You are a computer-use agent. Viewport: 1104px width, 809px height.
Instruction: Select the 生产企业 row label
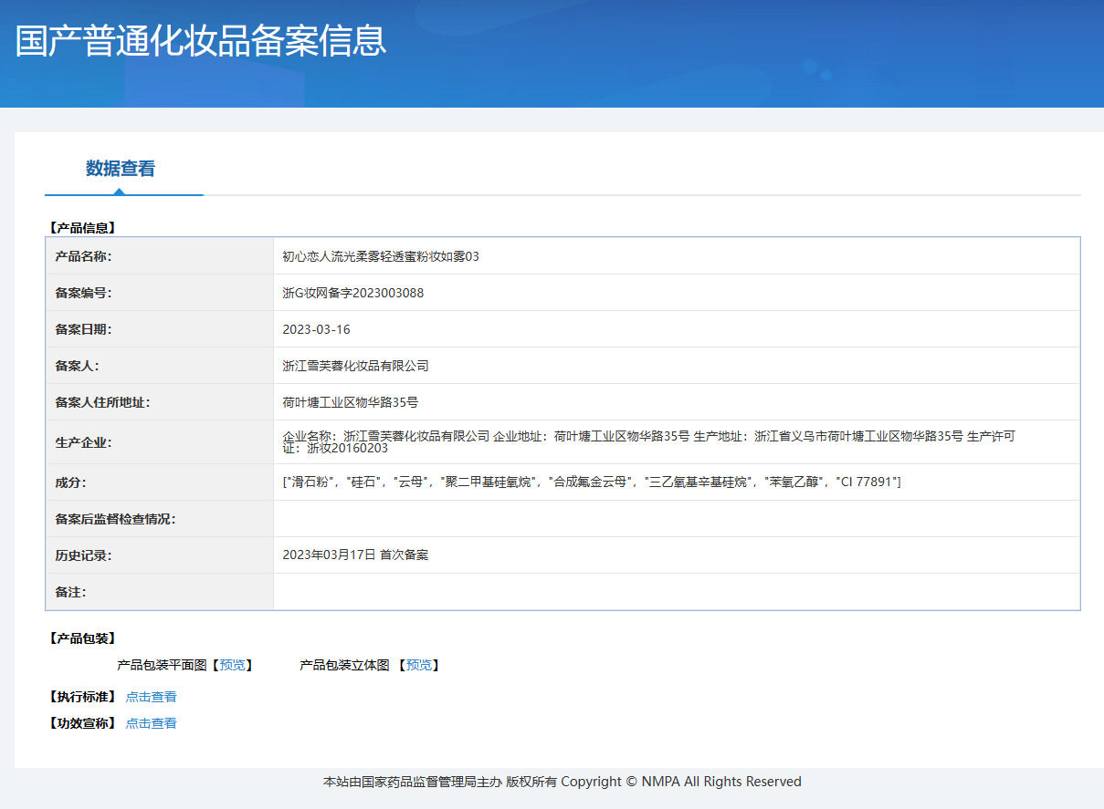(83, 442)
